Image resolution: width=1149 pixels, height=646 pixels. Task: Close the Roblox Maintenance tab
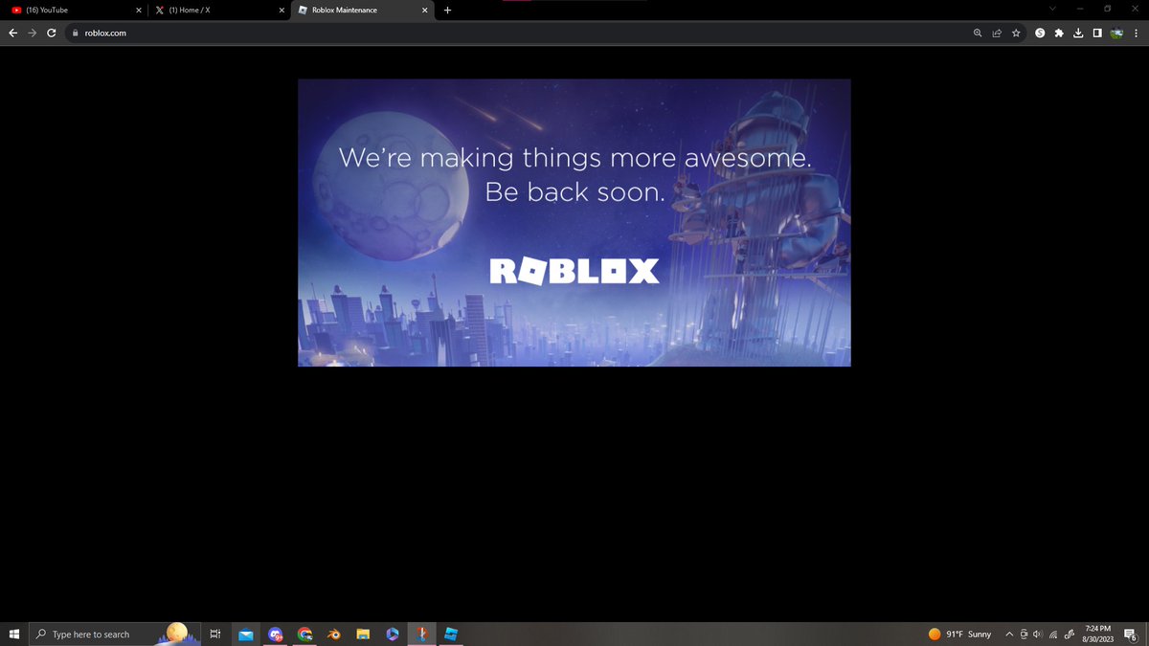click(x=425, y=10)
